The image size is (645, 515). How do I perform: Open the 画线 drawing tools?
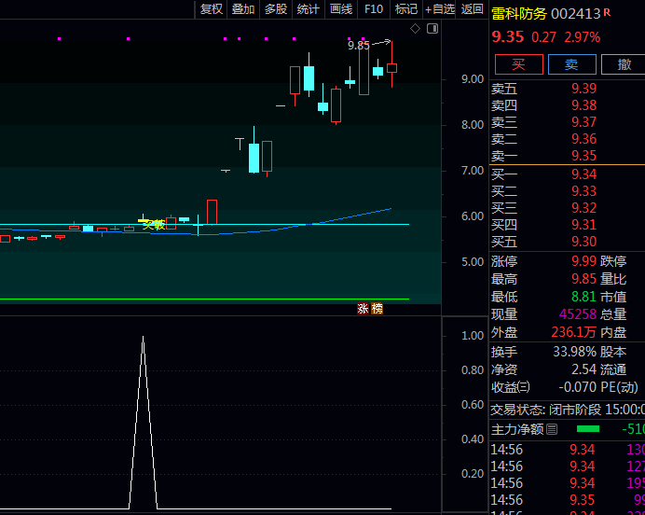point(341,9)
